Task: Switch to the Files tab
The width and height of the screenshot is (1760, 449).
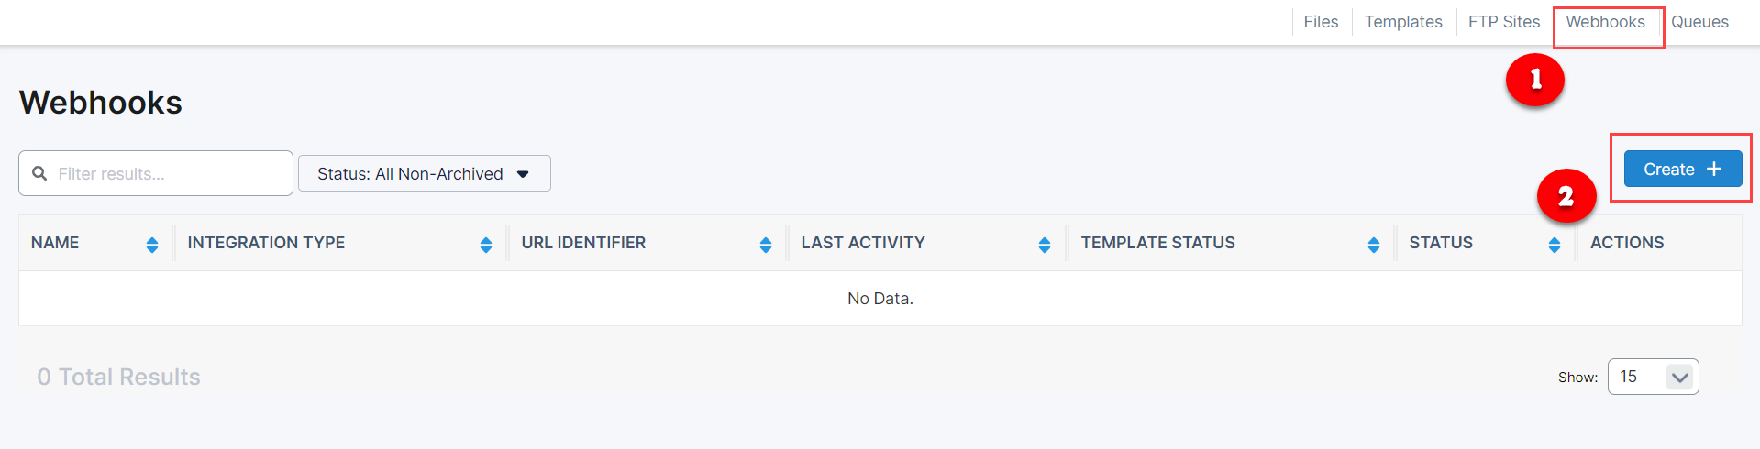Action: coord(1321,22)
